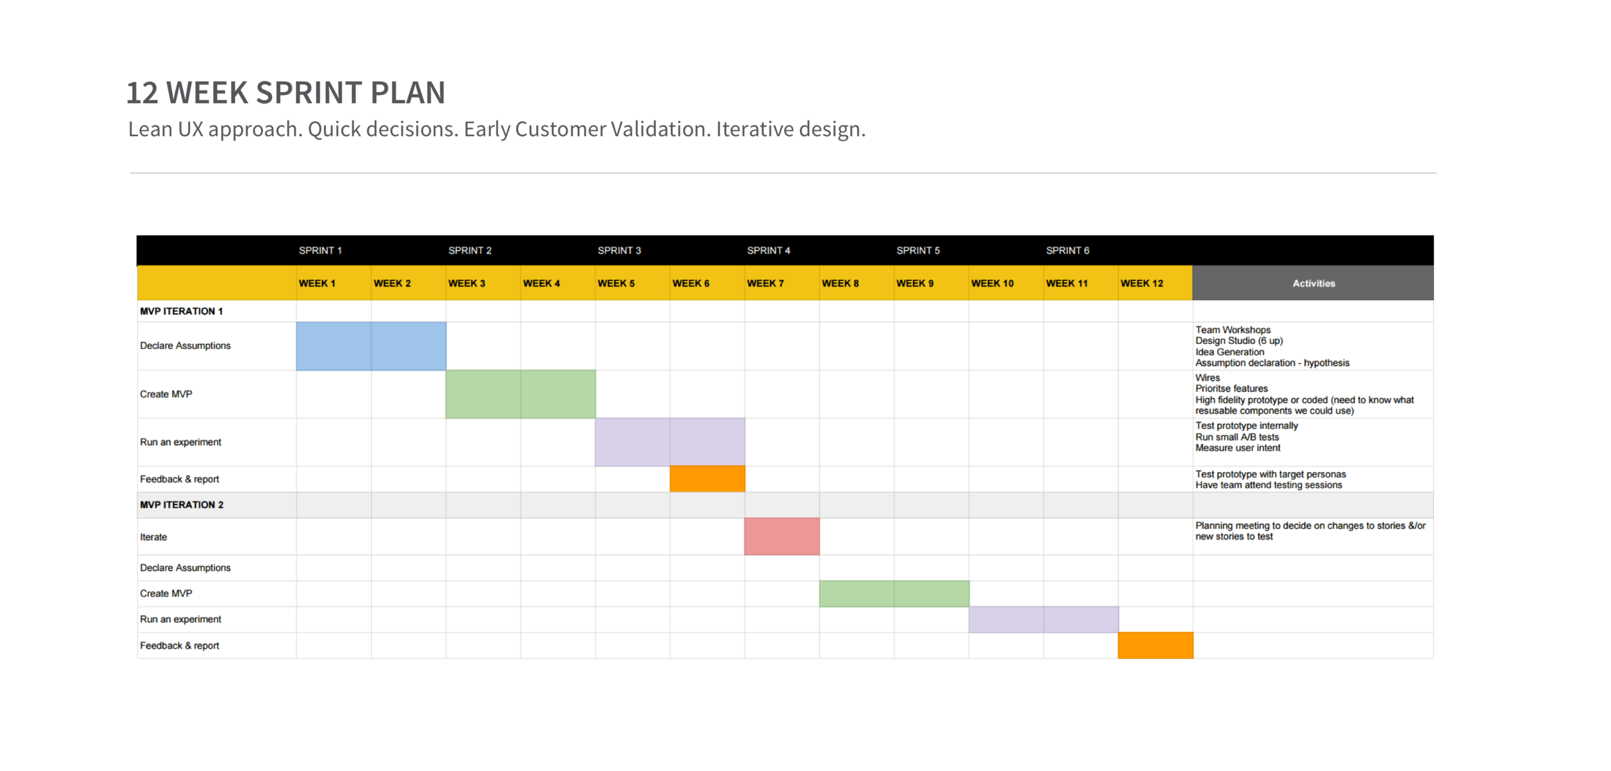
Task: Select the Lean UX approach subtitle text
Action: [x=497, y=129]
